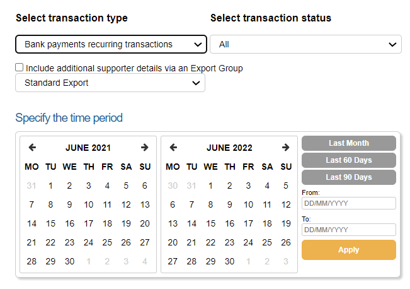Go to next month in June 2022 calendar
This screenshot has width=410, height=289.
285,148
